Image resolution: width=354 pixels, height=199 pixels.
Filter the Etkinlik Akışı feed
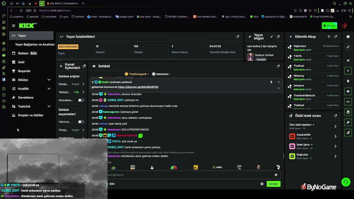coord(329,36)
